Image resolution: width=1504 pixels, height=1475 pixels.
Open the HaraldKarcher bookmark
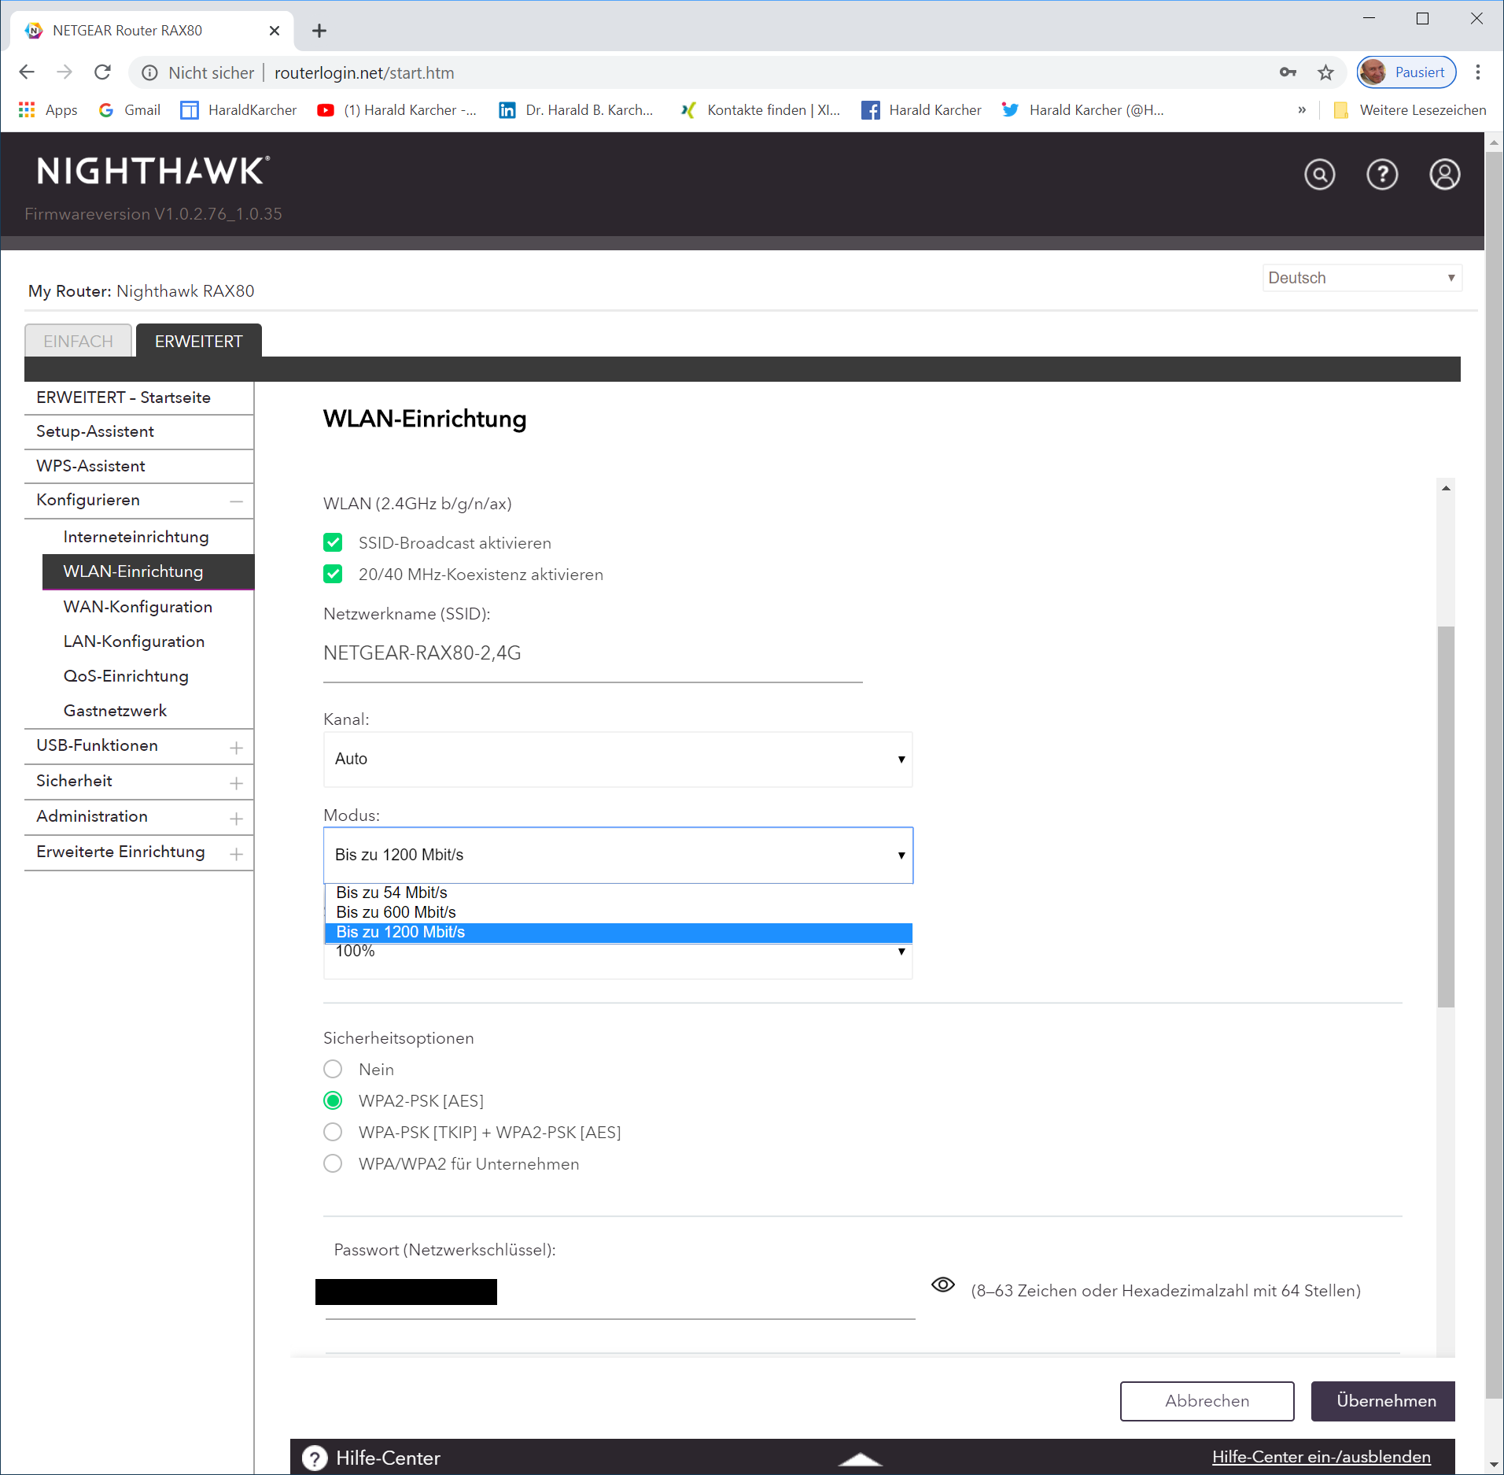(238, 110)
